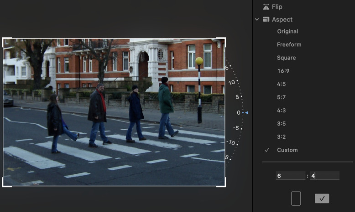Pick the 16:9 aspect ratio

[x=283, y=71]
